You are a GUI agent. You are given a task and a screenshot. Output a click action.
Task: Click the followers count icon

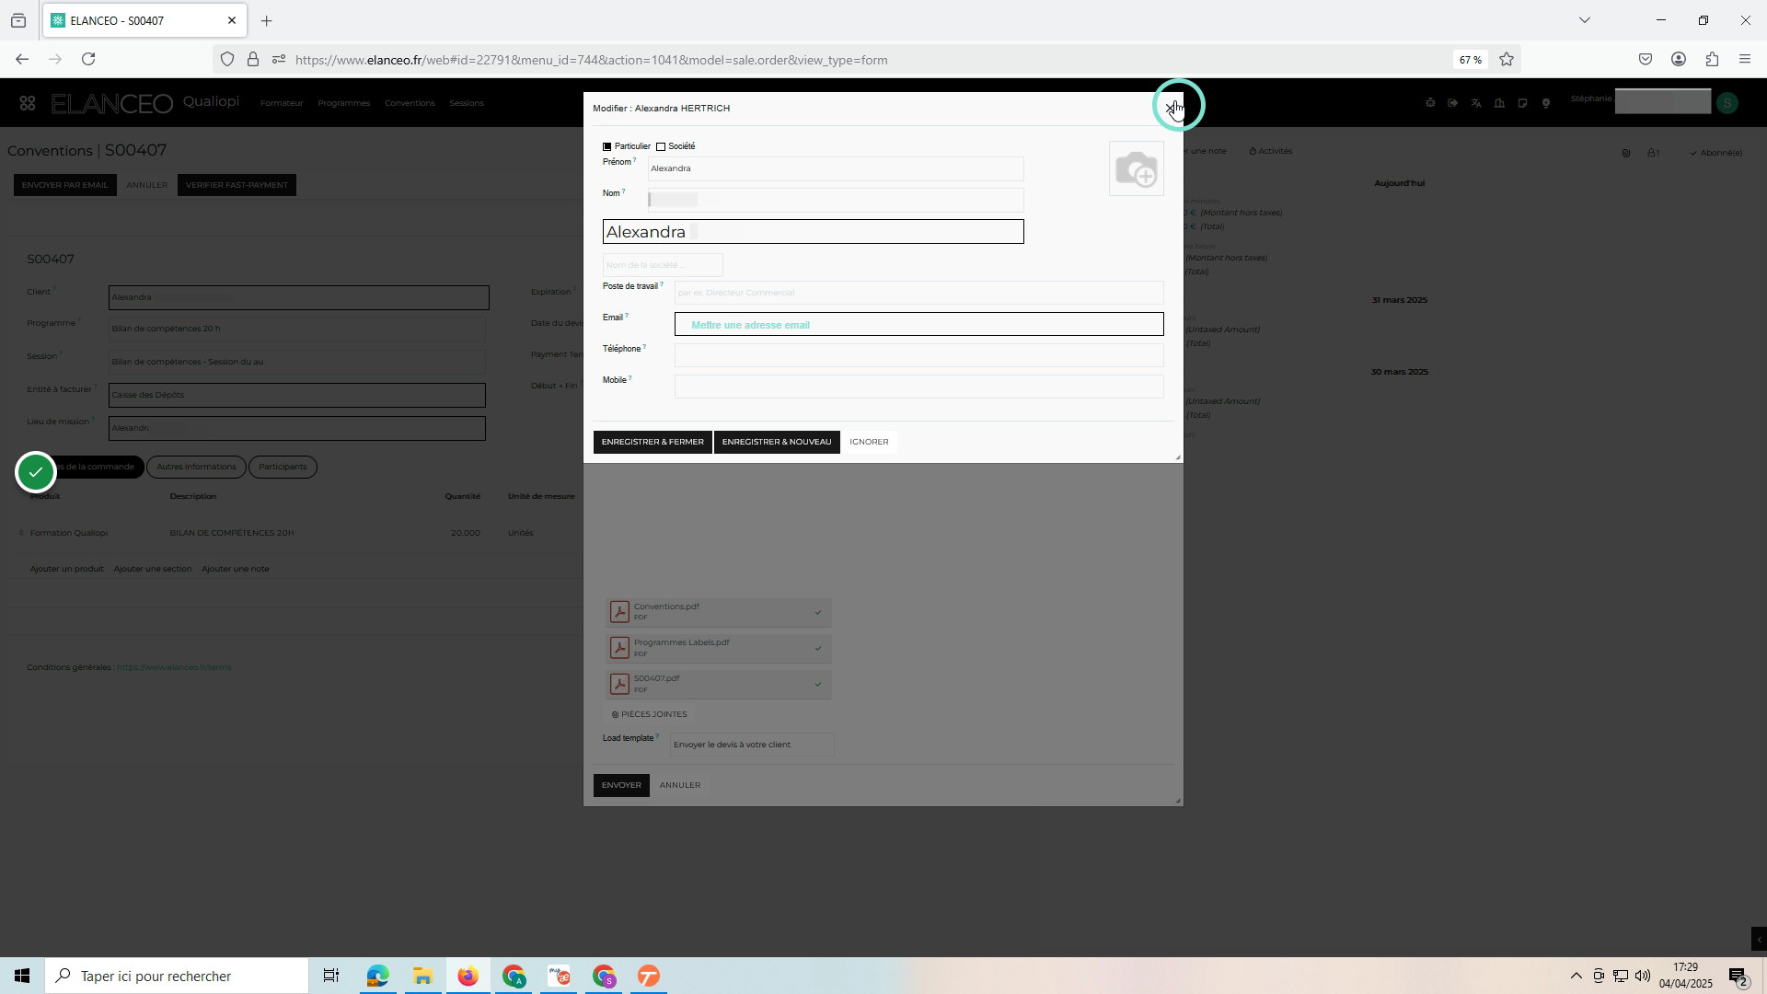point(1654,153)
